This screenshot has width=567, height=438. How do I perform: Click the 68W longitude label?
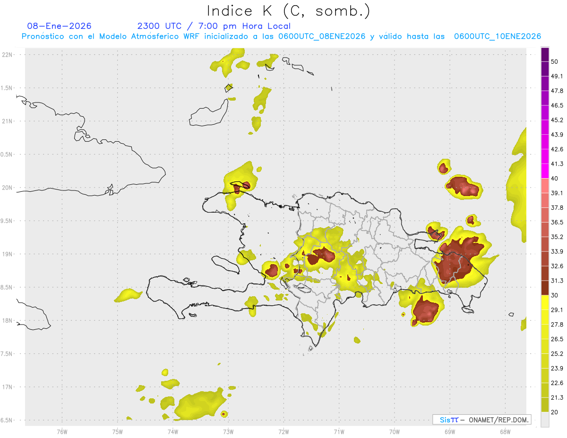505,431
